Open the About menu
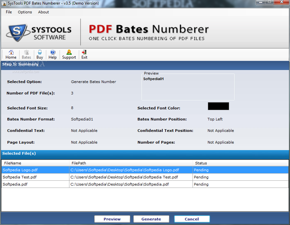 click(43, 12)
